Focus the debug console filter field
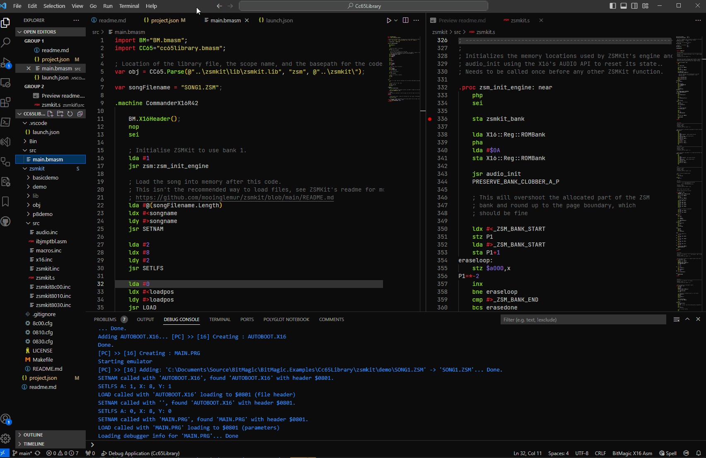706x458 pixels. (583, 319)
